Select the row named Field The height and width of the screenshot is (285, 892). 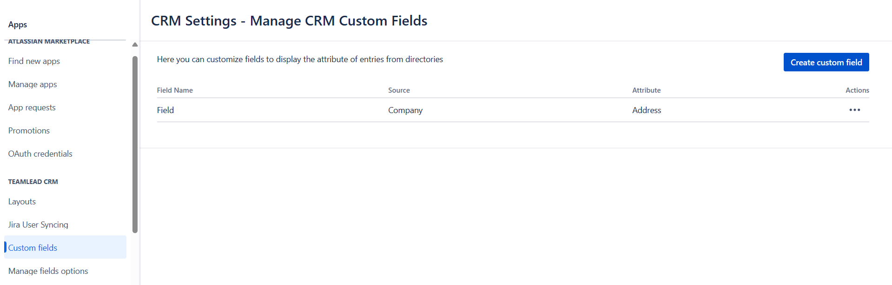[165, 110]
